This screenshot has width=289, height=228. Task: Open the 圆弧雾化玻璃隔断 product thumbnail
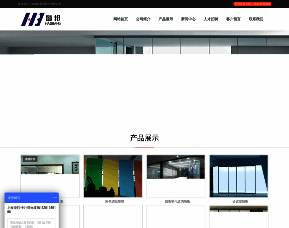tap(176, 176)
